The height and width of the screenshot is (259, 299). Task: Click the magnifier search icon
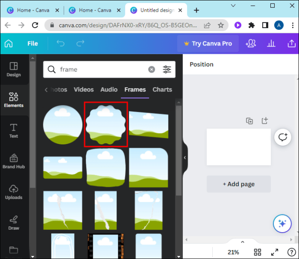[x=52, y=70]
